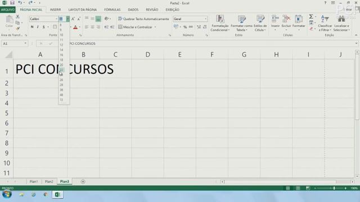Click the Undo arrow in title bar

click(x=20, y=3)
